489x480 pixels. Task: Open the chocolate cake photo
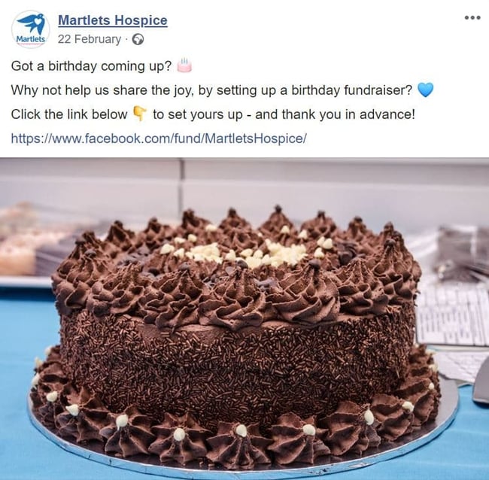point(244,319)
